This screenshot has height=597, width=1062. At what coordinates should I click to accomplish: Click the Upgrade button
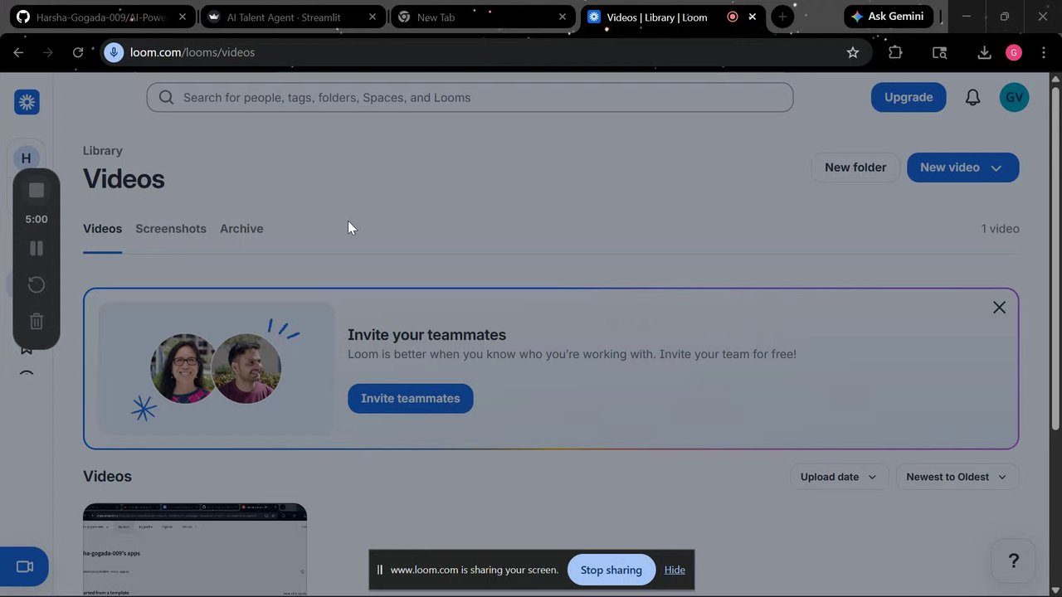pyautogui.click(x=909, y=97)
